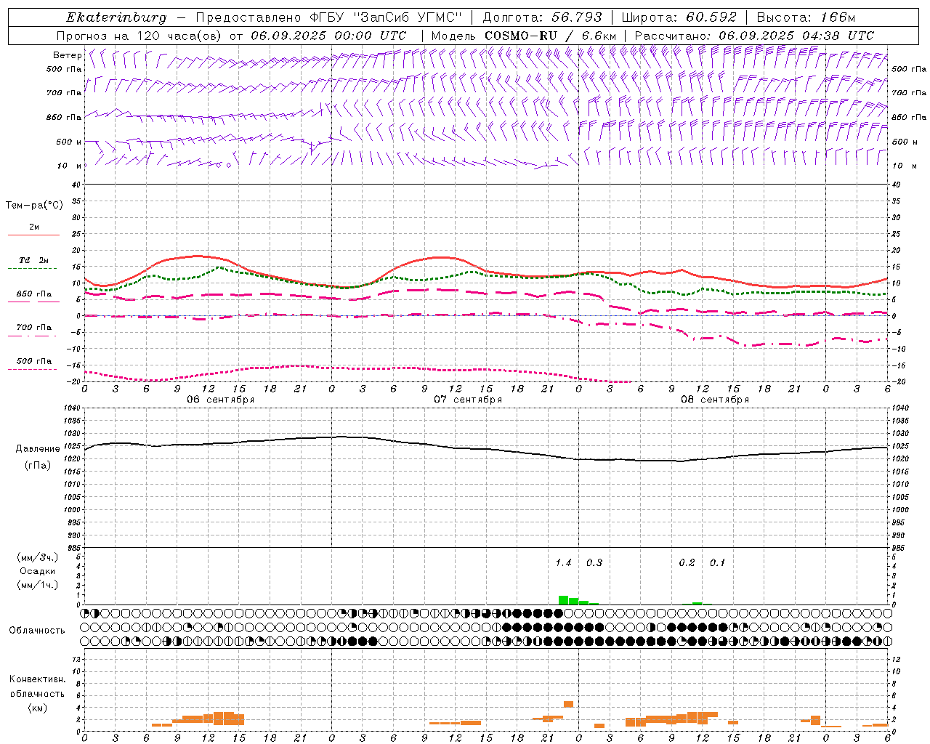Click the "1.4" precipitation amount value
This screenshot has width=930, height=744.
(564, 563)
